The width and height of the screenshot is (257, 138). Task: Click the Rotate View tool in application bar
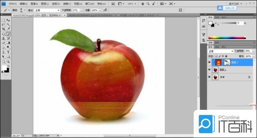[x=153, y=4]
